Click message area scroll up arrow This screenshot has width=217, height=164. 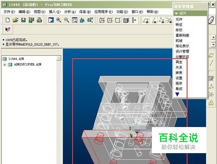214,37
